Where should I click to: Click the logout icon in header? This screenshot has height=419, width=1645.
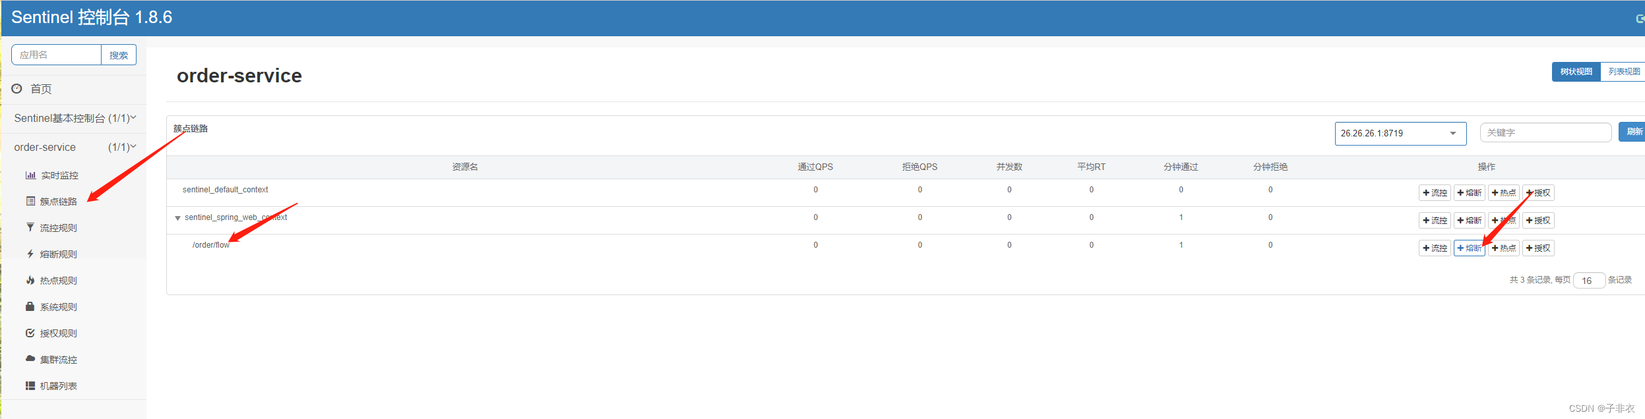pos(1640,18)
